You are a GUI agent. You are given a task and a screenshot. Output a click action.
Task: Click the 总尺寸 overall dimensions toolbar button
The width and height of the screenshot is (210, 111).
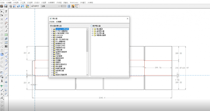35,6
